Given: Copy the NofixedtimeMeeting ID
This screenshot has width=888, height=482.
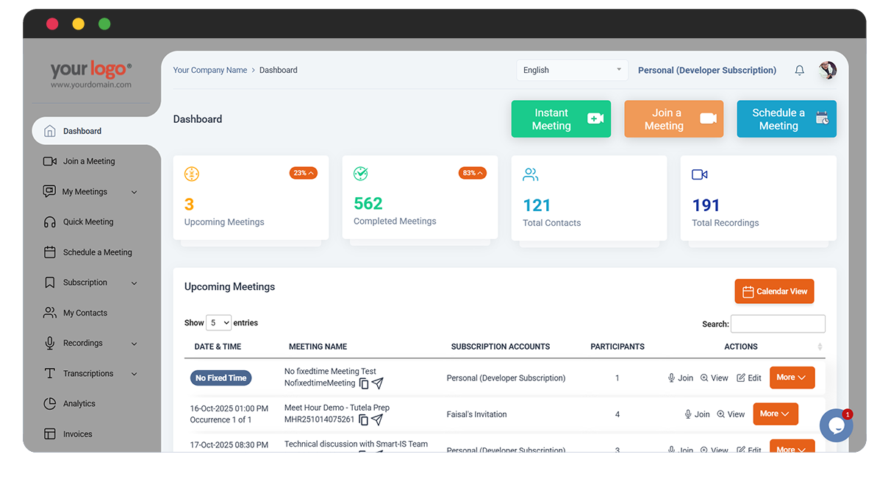Looking at the screenshot, I should 364,383.
